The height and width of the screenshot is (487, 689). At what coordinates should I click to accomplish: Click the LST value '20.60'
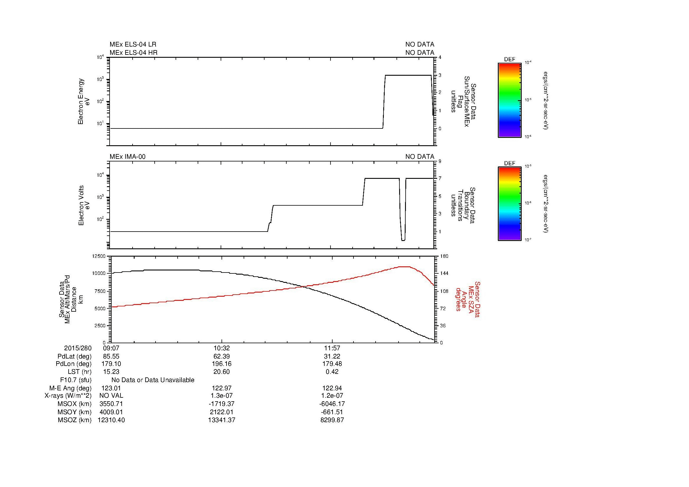click(x=222, y=372)
